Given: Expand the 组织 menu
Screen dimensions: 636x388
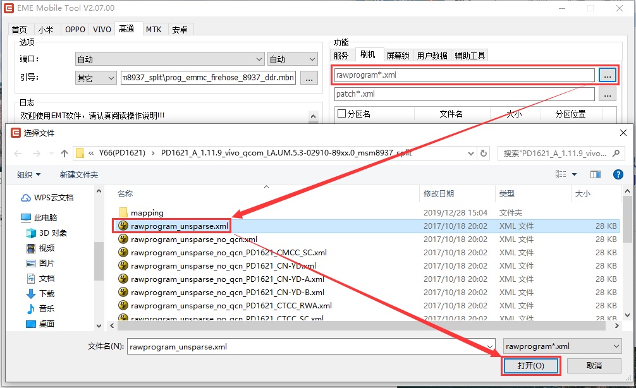Looking at the screenshot, I should point(28,174).
